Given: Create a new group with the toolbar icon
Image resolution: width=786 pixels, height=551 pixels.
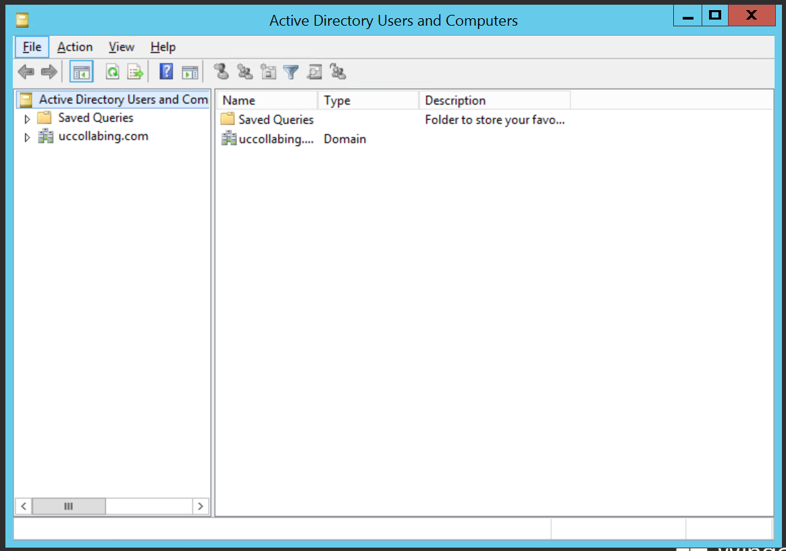Looking at the screenshot, I should point(244,72).
